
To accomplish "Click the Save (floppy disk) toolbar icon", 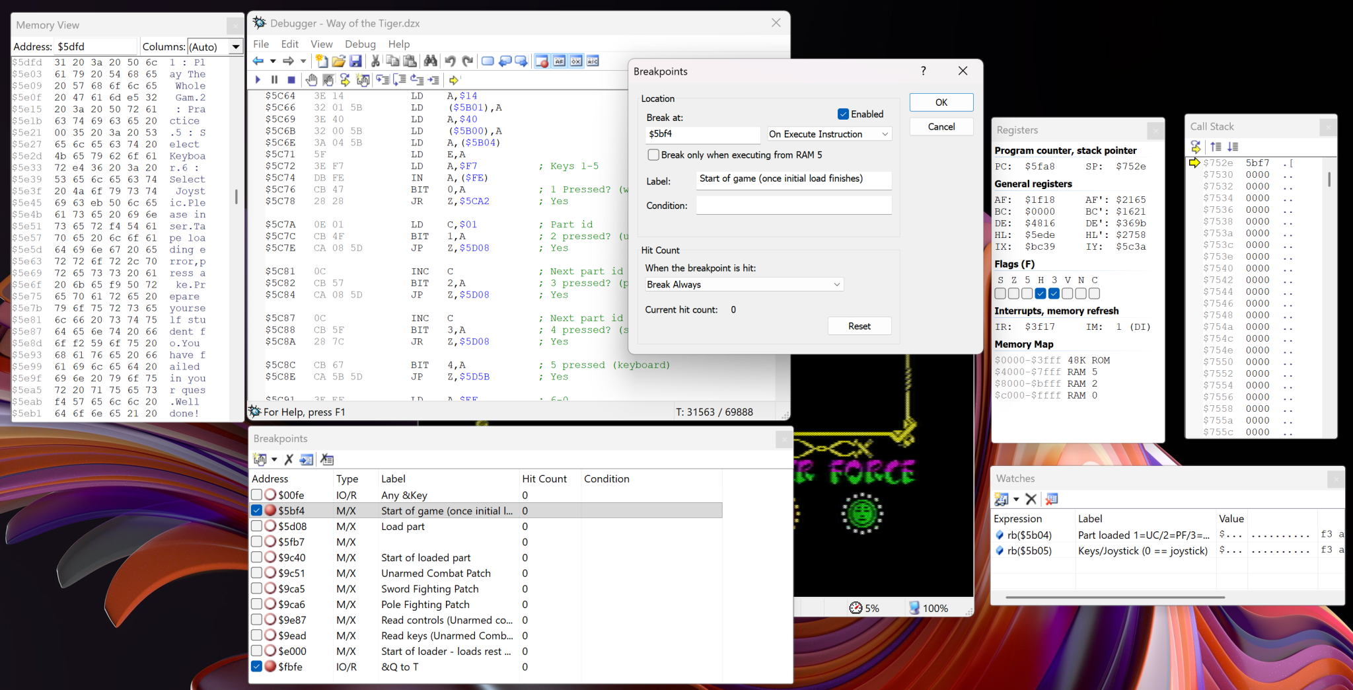I will coord(355,61).
